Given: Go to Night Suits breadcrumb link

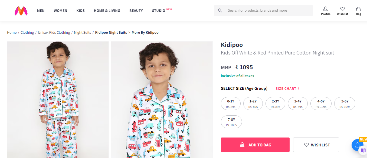Looking at the screenshot, I should point(83,32).
